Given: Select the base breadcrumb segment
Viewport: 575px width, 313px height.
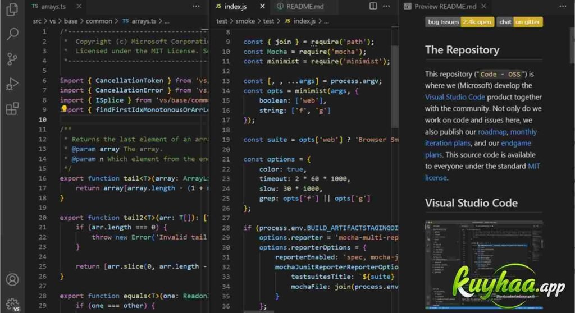Looking at the screenshot, I should [x=70, y=21].
